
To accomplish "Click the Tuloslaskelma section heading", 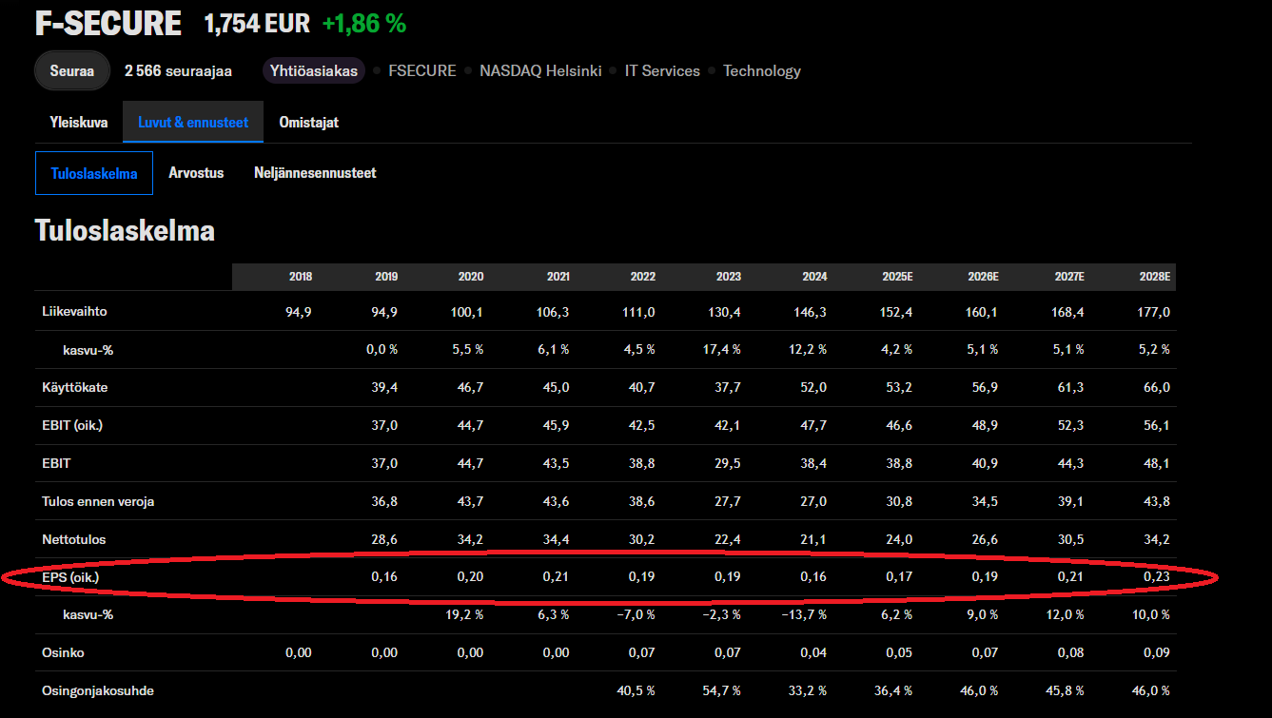I will point(125,230).
